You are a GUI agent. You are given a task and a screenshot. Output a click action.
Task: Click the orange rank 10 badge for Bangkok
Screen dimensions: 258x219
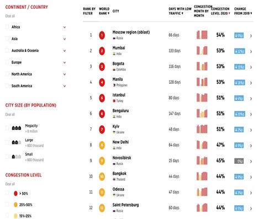pos(102,177)
